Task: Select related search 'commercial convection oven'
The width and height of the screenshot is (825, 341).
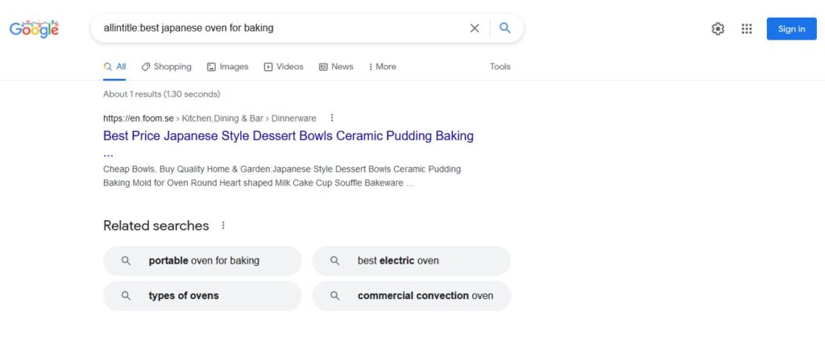Action: (x=412, y=296)
